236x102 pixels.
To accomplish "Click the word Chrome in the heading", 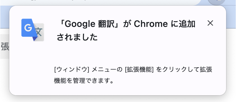I will click(x=151, y=24).
